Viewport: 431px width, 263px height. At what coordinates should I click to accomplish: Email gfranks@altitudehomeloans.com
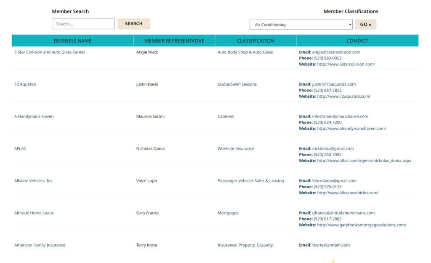[x=343, y=213]
